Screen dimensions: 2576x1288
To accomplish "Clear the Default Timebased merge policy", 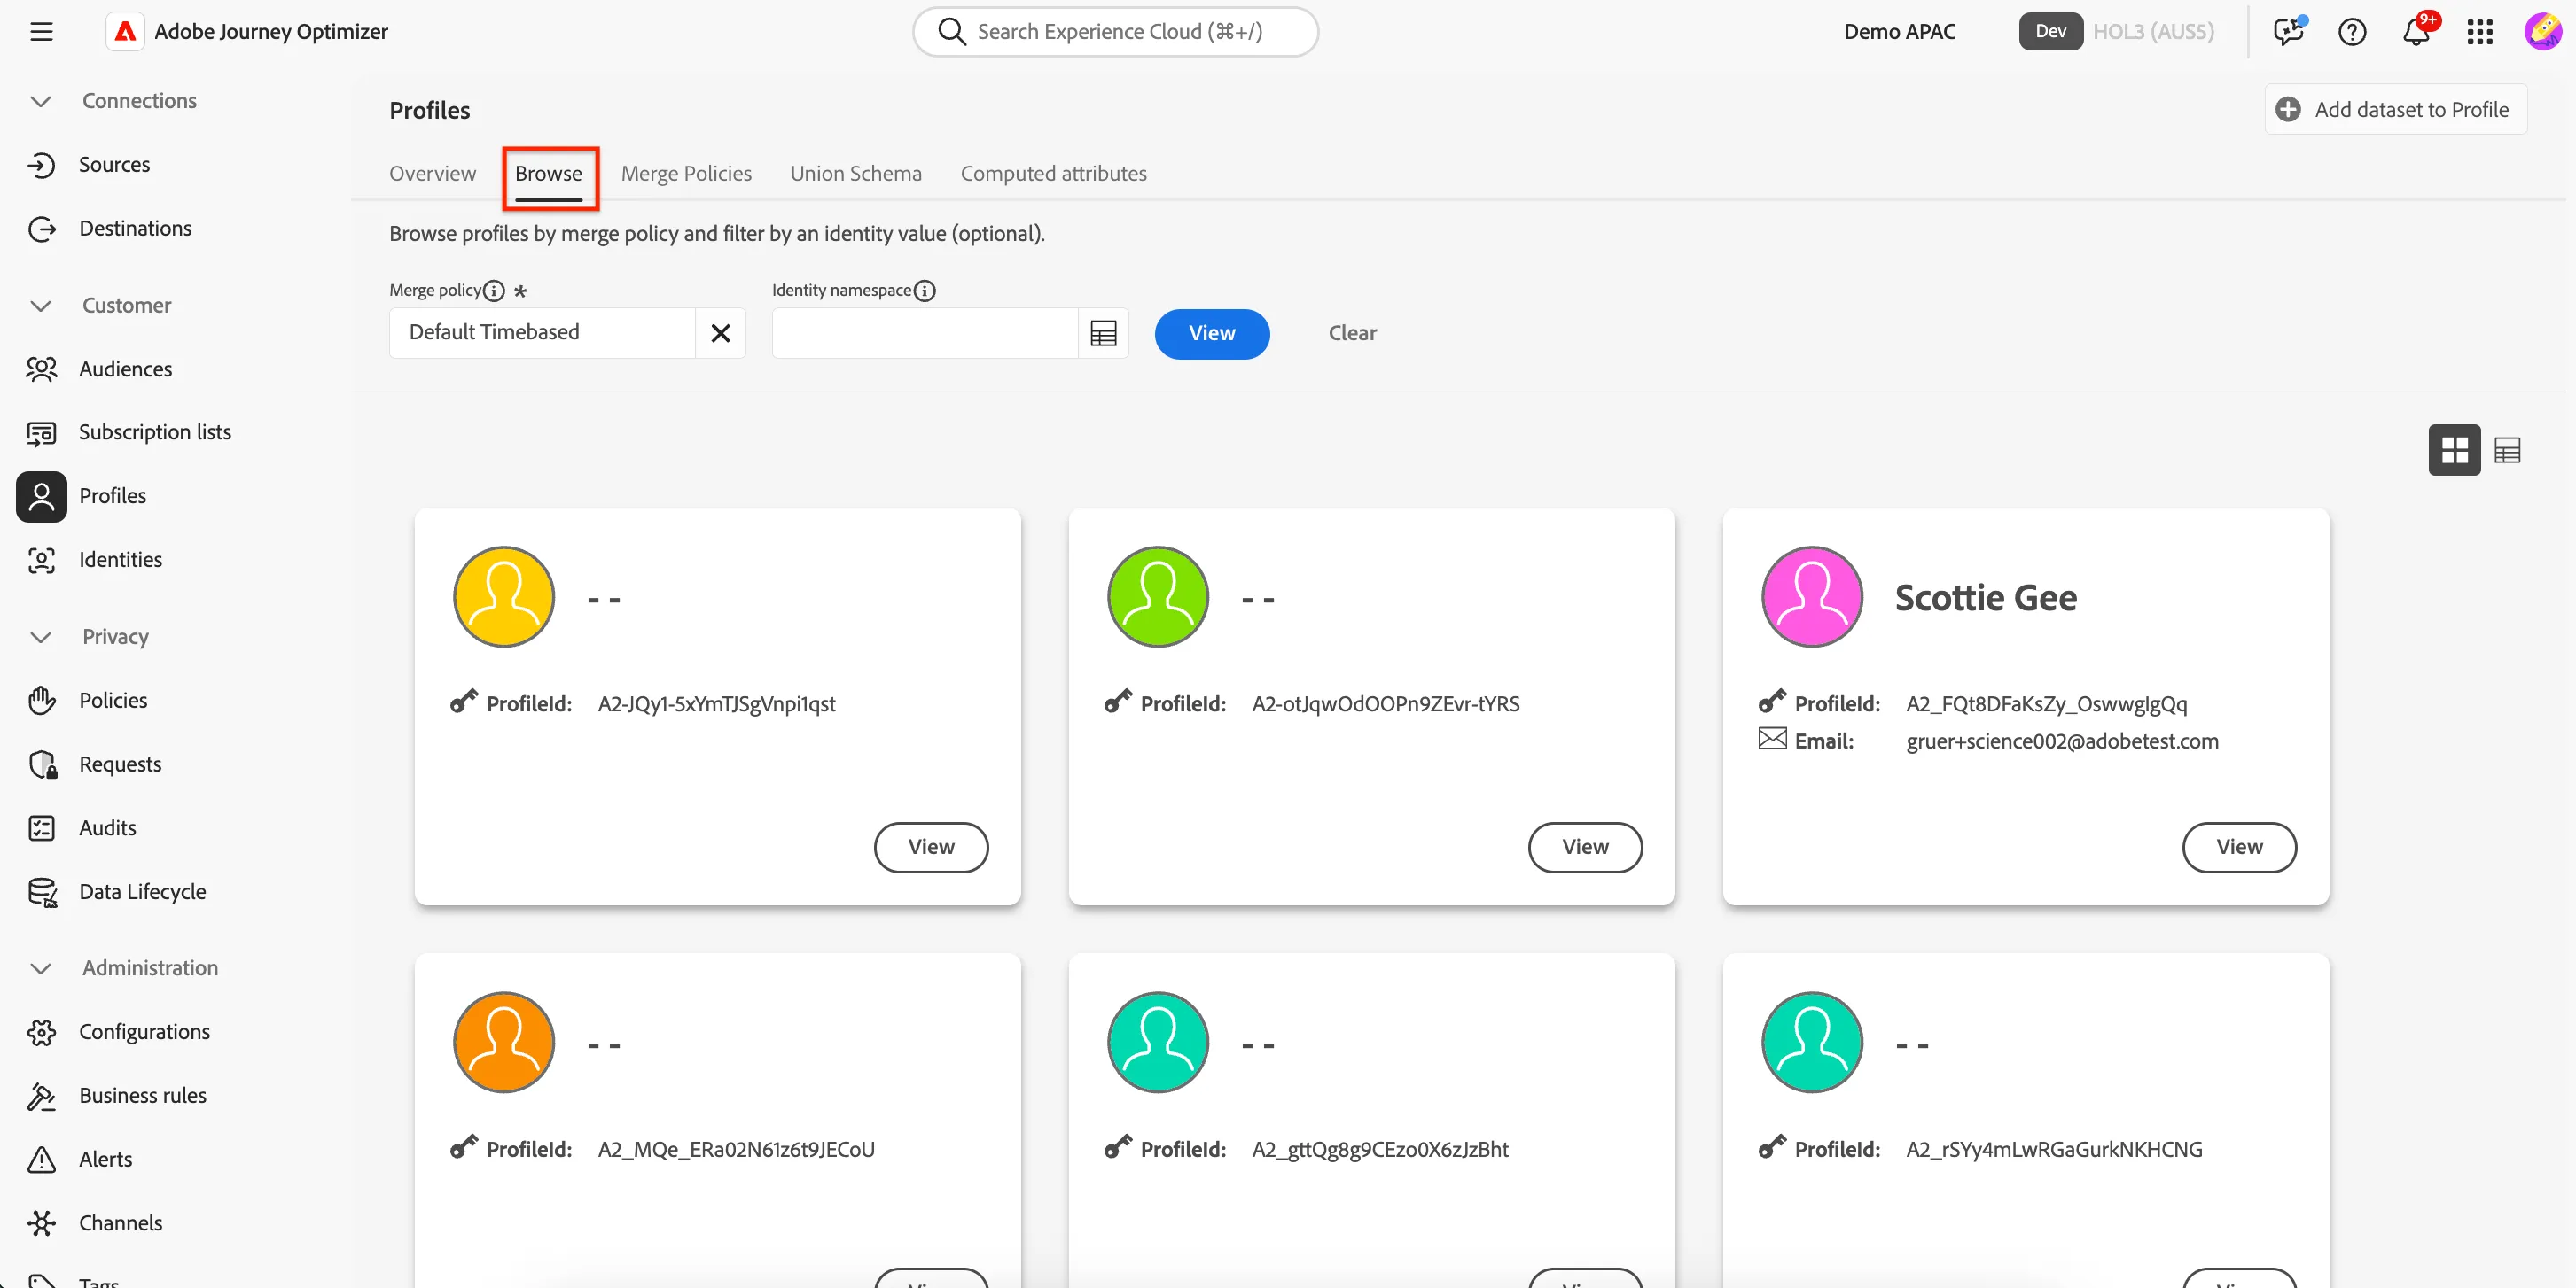I will click(x=720, y=333).
